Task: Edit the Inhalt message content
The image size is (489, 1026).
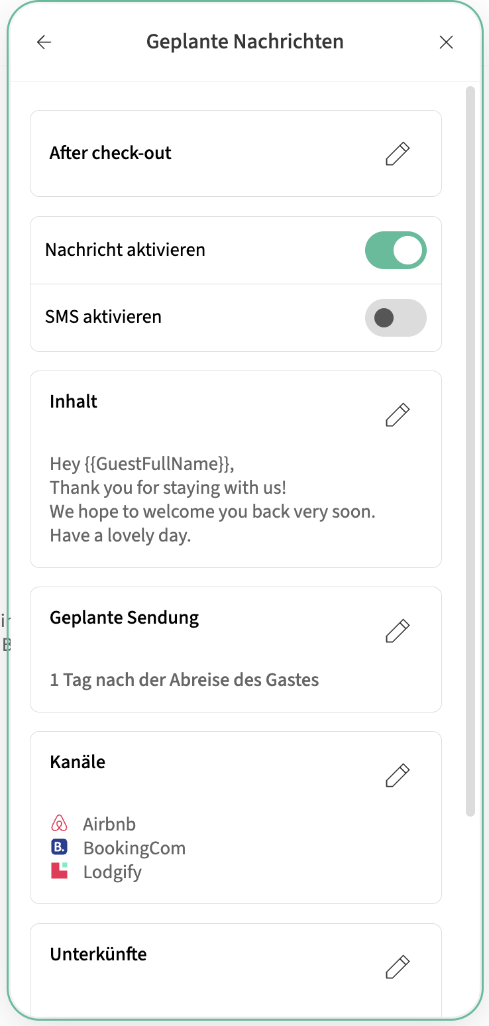Action: (398, 415)
